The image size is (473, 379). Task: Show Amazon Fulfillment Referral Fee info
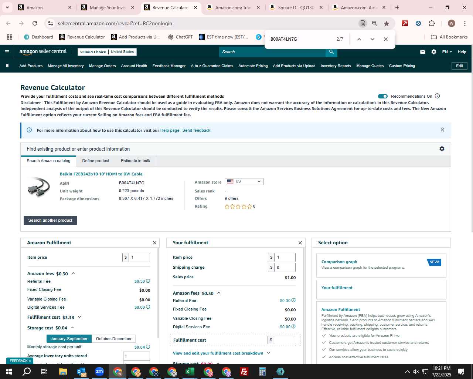(148, 281)
